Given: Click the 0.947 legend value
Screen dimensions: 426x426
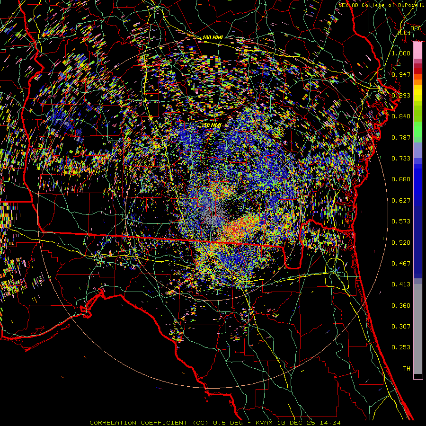Looking at the screenshot, I should coord(401,74).
